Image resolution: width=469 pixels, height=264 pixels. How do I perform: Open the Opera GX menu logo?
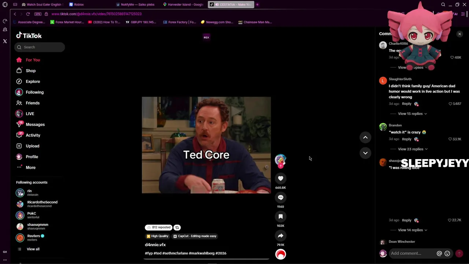click(x=5, y=5)
